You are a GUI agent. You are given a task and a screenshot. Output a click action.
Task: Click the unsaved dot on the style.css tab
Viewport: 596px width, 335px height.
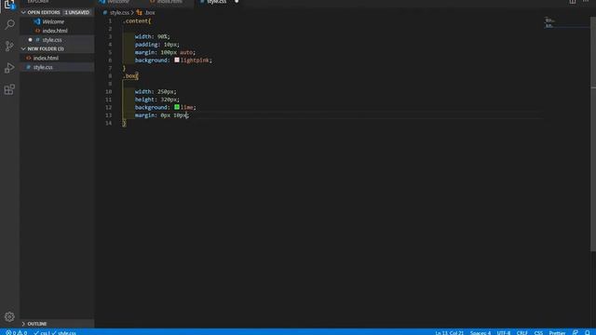237,2
